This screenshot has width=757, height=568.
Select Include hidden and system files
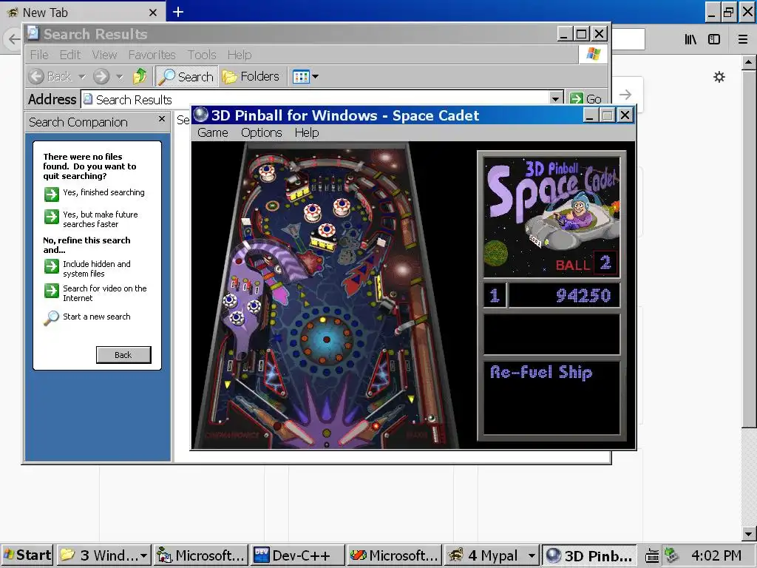(97, 268)
